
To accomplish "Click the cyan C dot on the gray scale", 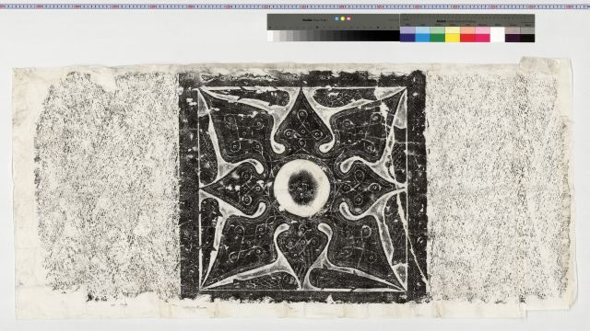I will [x=336, y=18].
